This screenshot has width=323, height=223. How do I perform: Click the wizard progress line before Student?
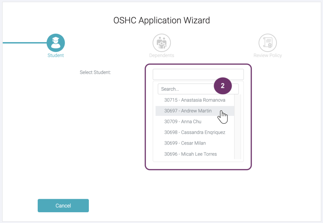click(24, 43)
